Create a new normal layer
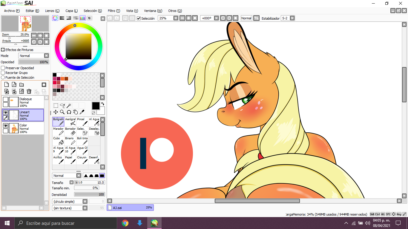This screenshot has width=408, height=229. pos(7,85)
